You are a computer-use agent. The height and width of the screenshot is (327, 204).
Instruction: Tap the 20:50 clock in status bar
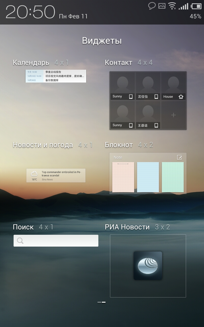(30, 12)
